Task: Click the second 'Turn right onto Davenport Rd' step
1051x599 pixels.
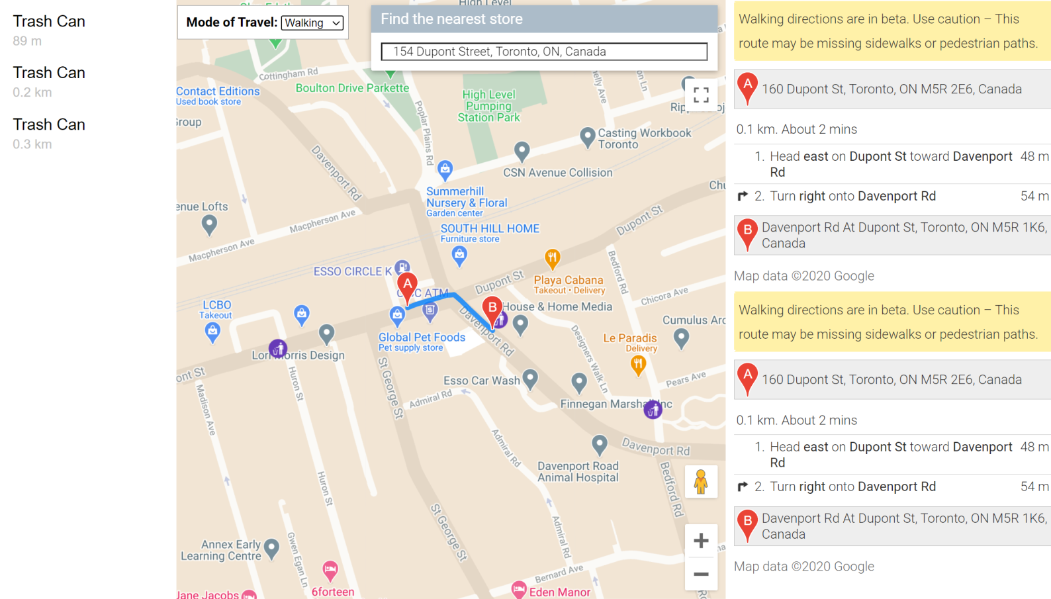Action: click(893, 487)
